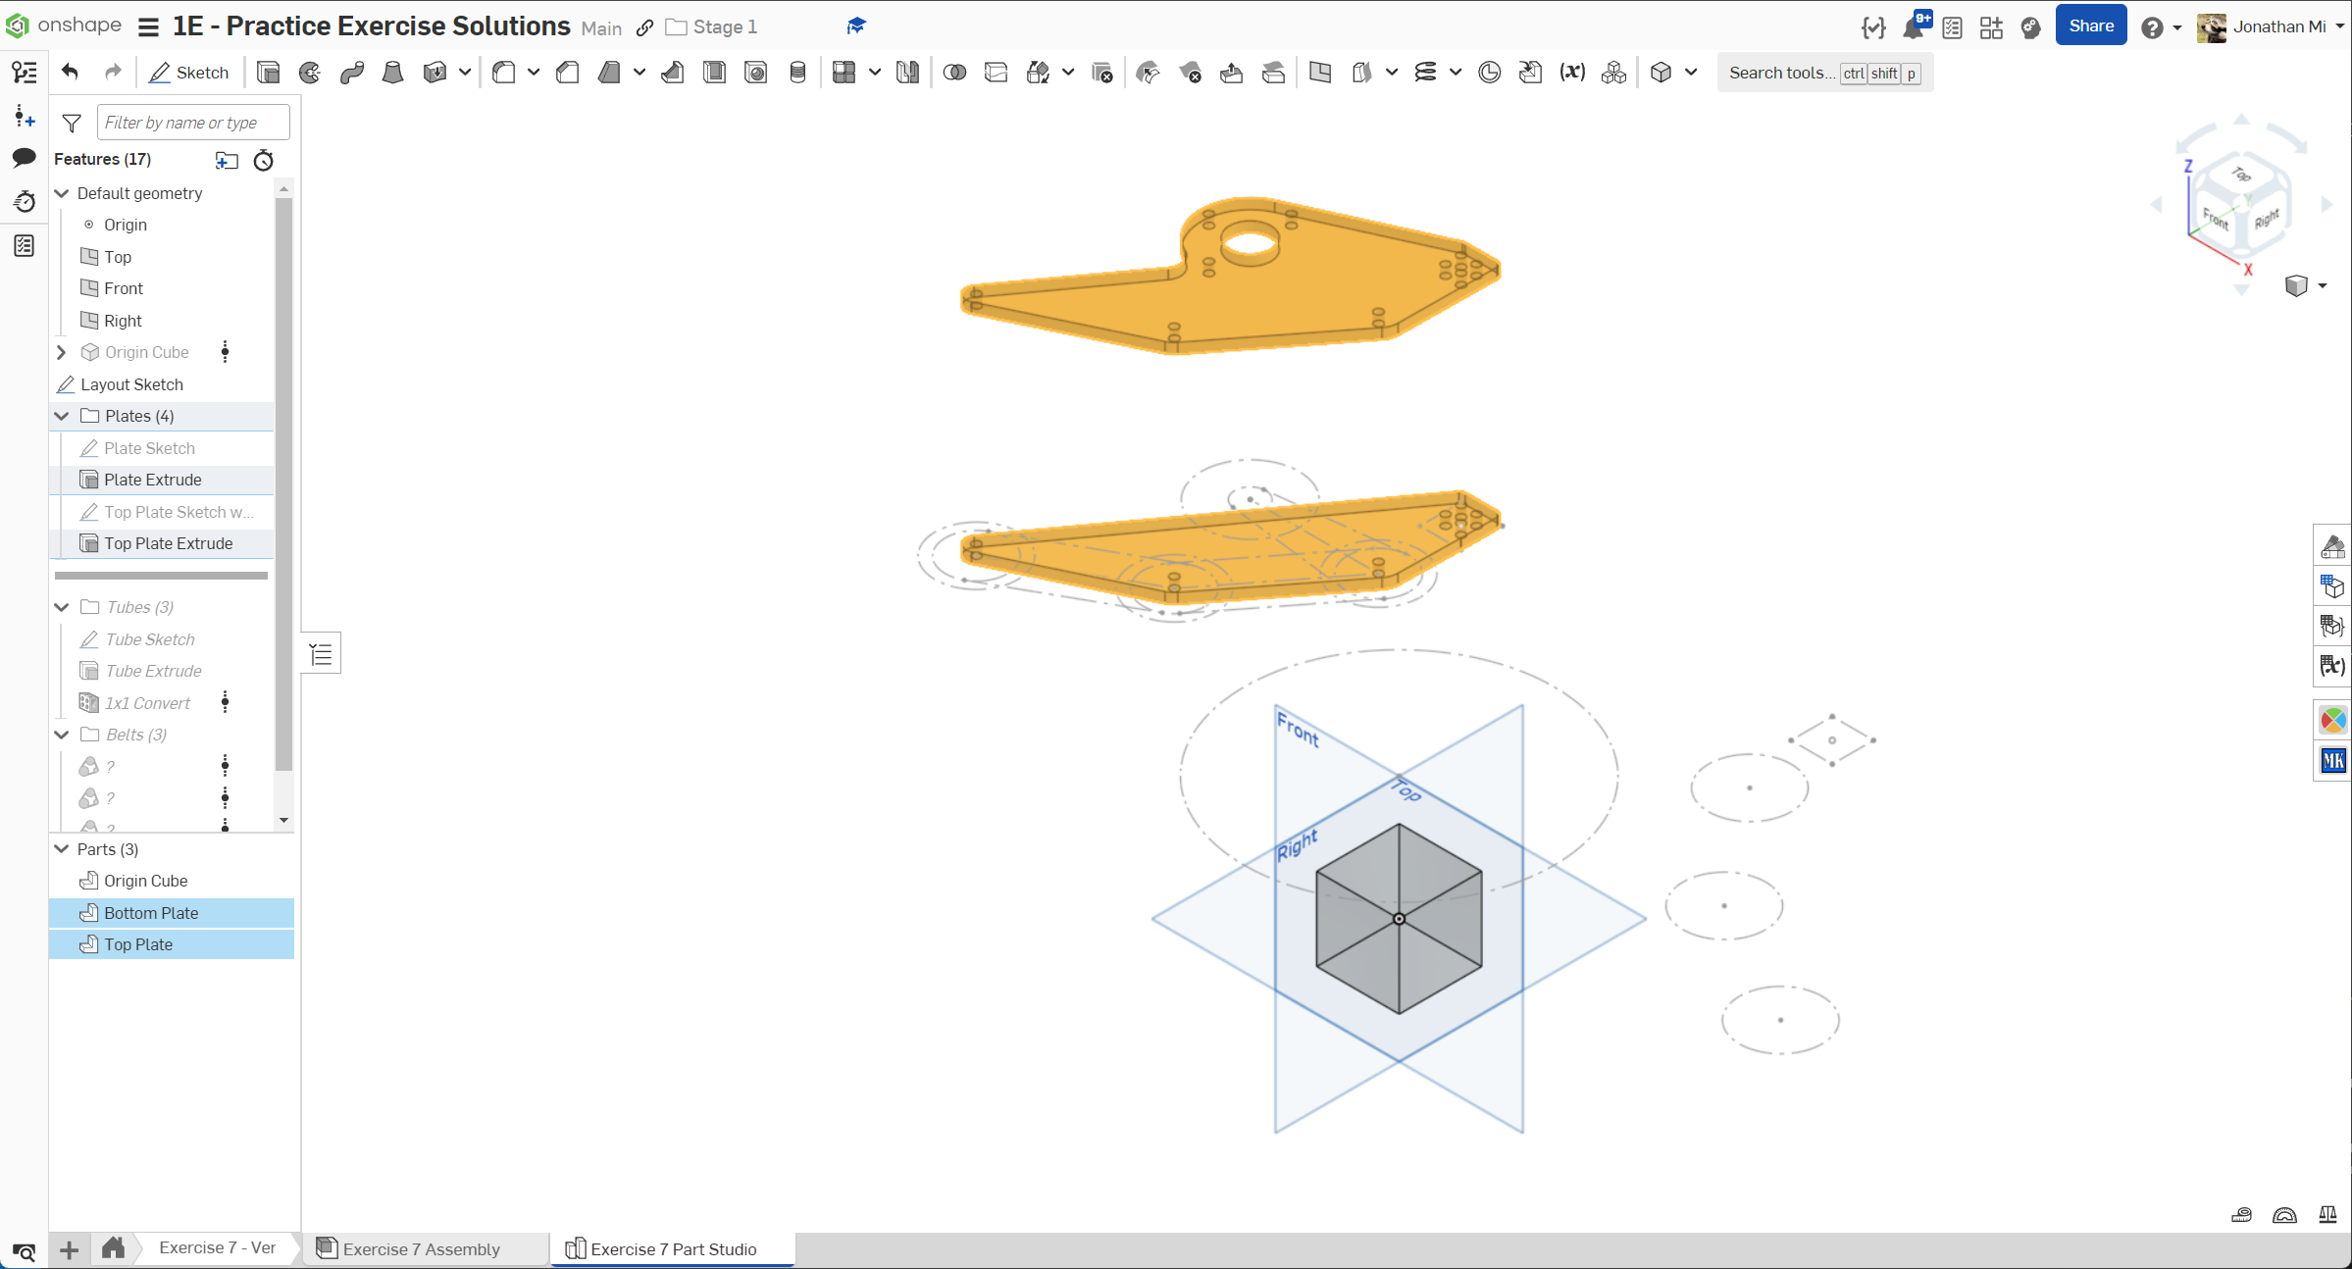Open view cube display options dropdown
The image size is (2352, 1269).
click(x=2322, y=285)
